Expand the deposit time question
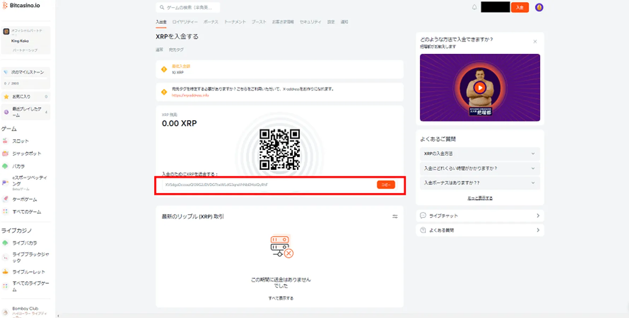 [x=480, y=168]
